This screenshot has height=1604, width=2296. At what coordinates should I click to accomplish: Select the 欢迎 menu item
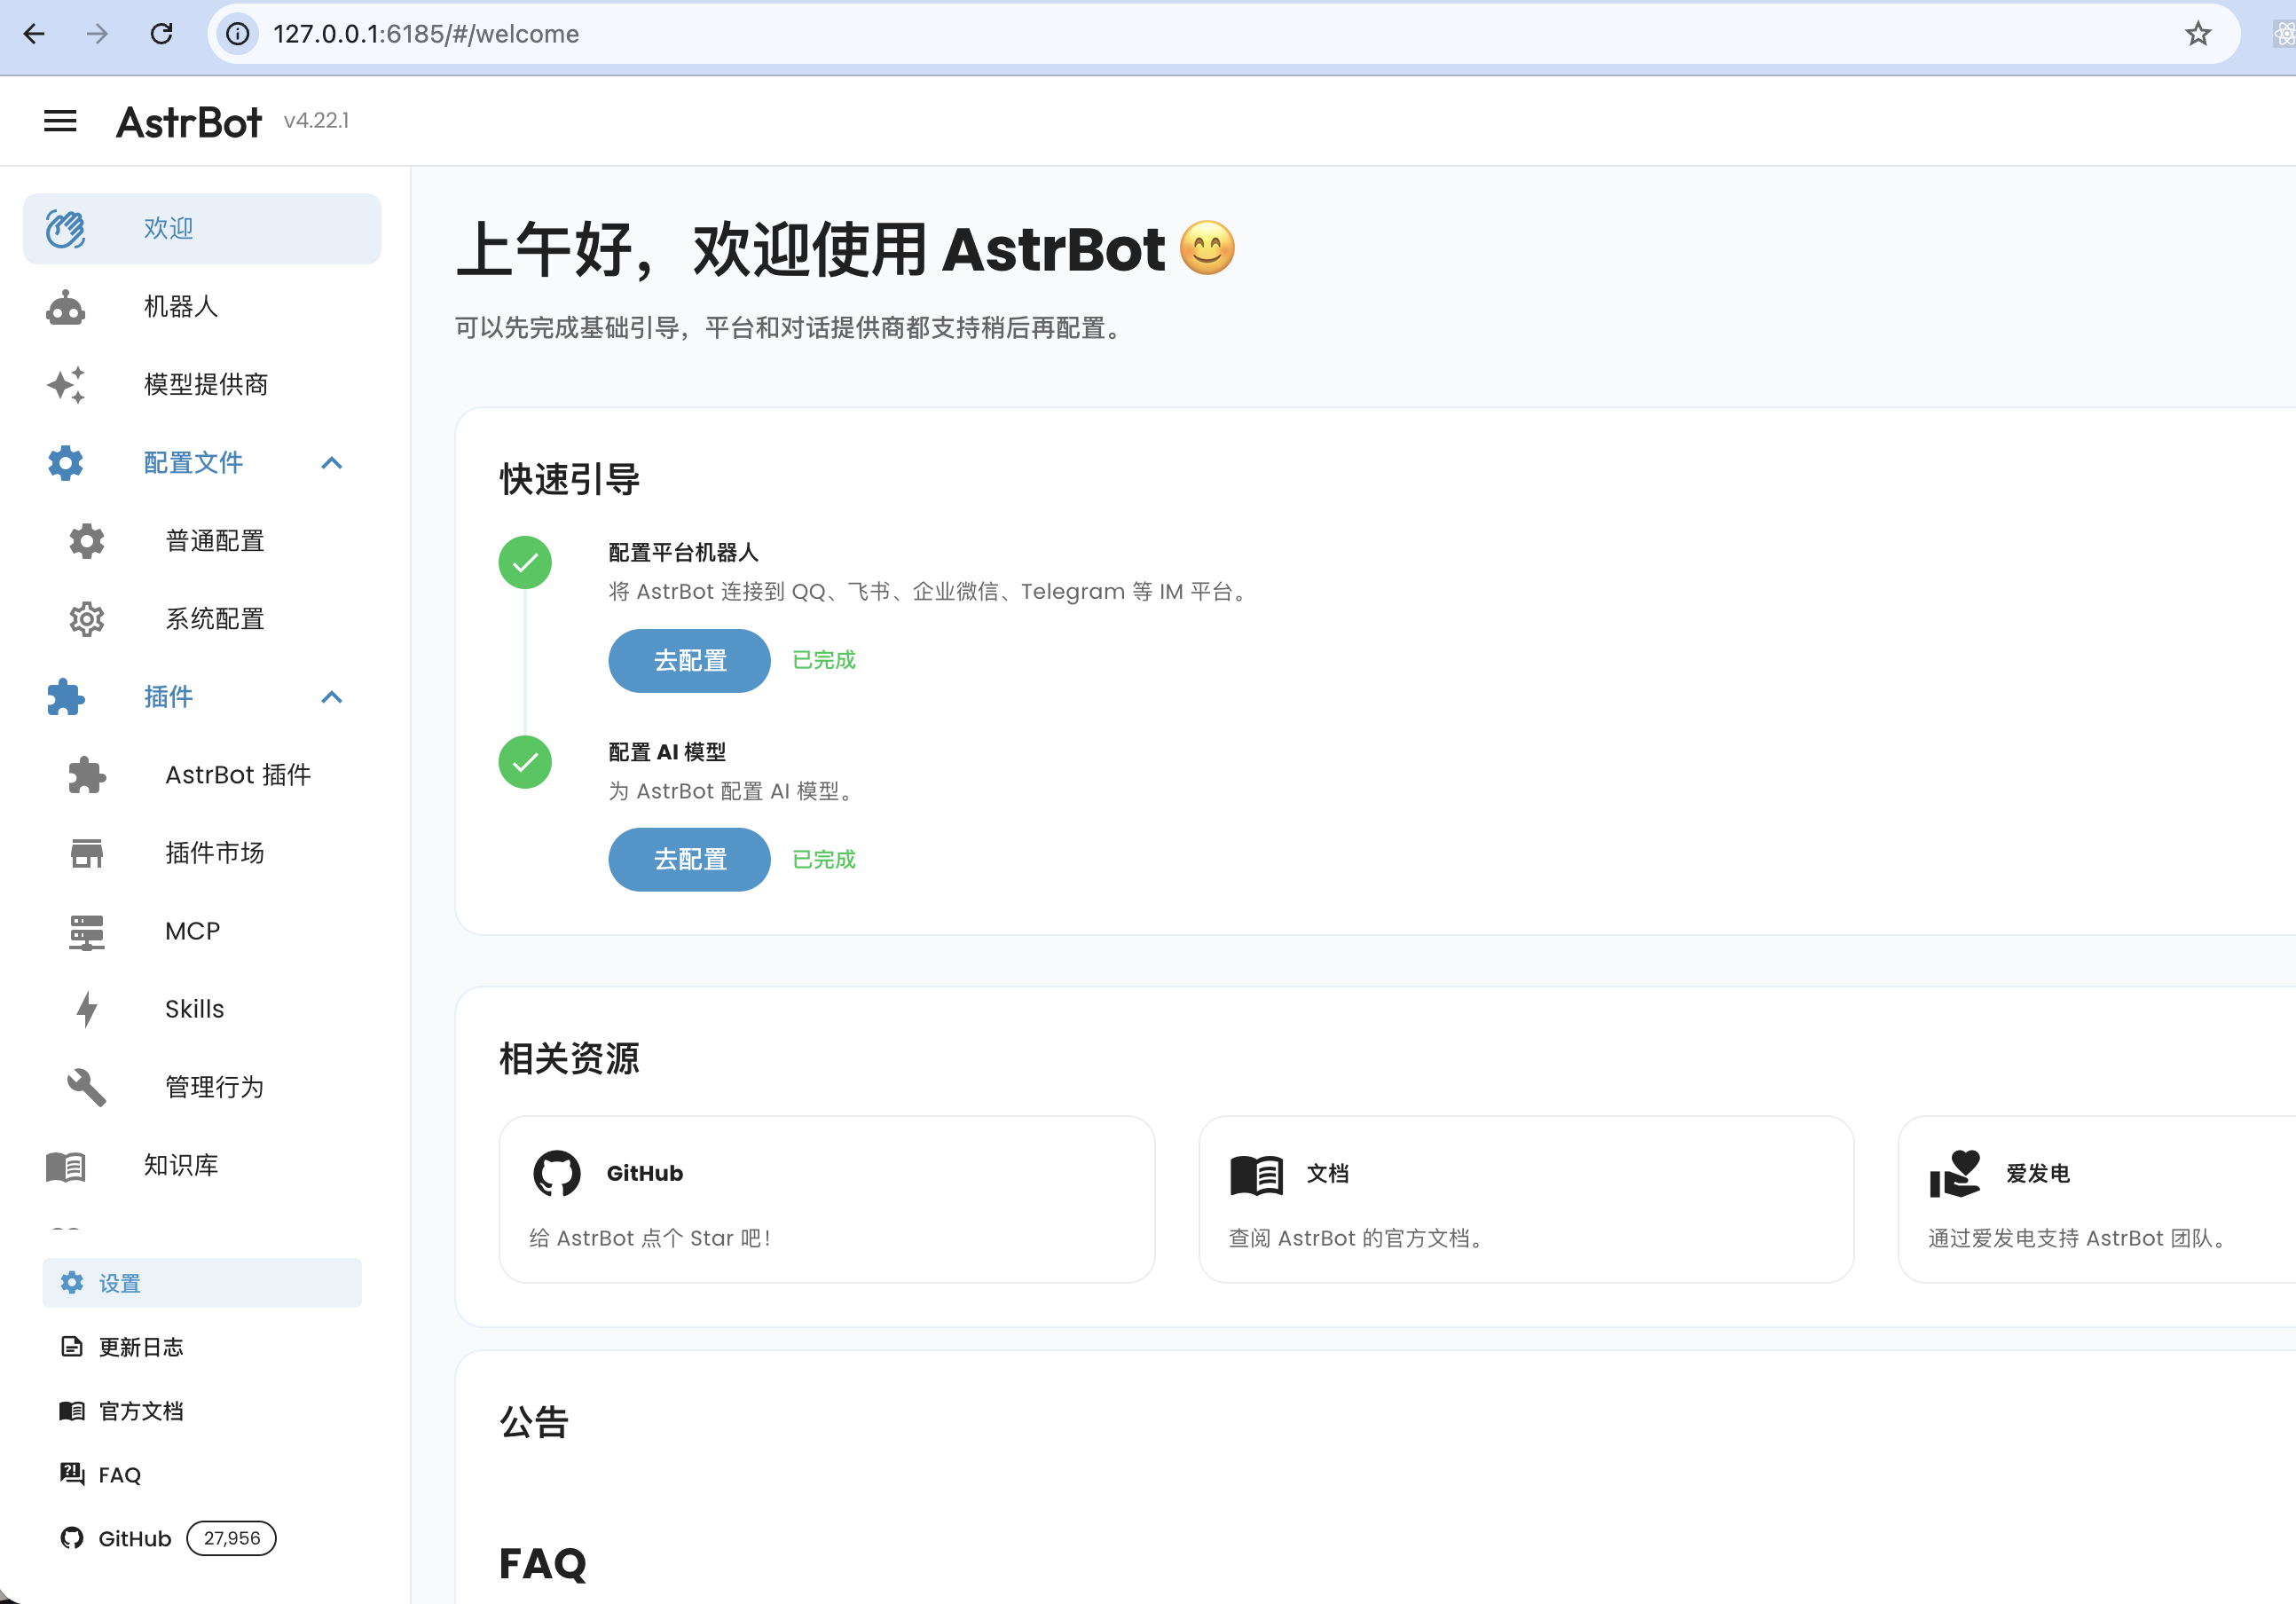coord(202,229)
